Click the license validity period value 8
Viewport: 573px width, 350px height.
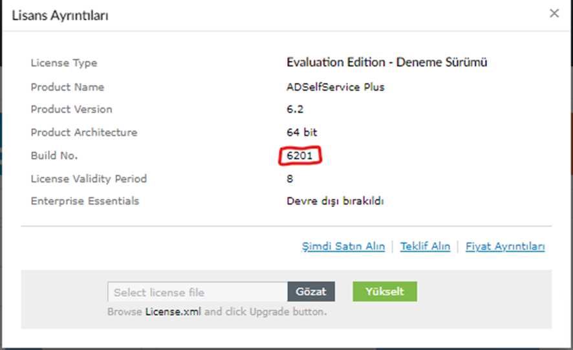(290, 179)
